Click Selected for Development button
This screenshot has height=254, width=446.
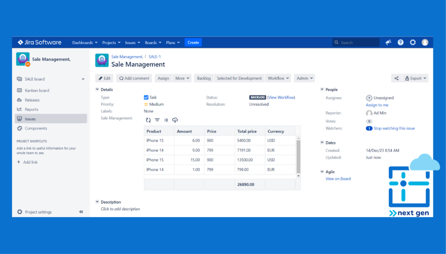239,78
